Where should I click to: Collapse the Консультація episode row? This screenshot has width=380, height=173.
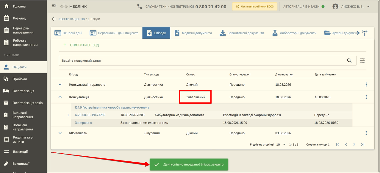60,97
